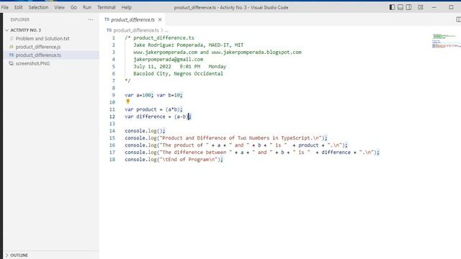This screenshot has width=461, height=259.
Task: Open the File menu
Action: 5,7
